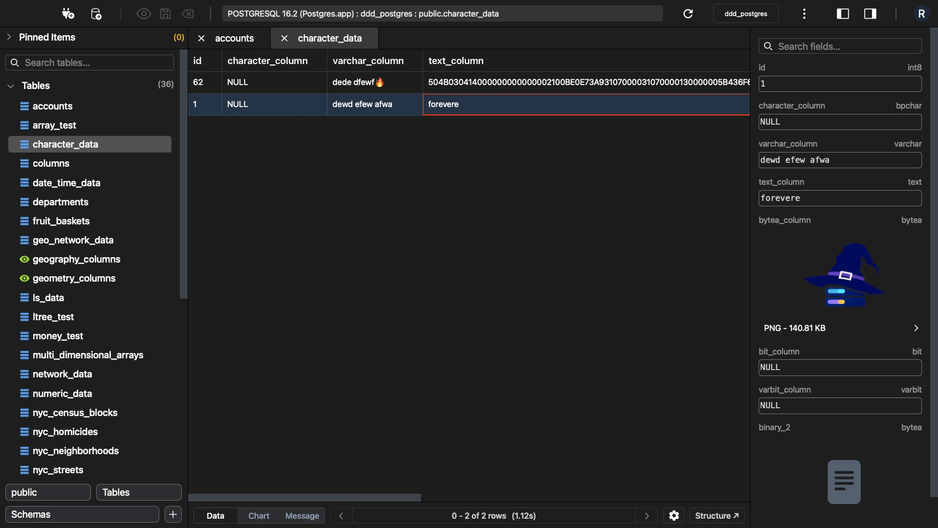Click the save changes disk icon
Viewport: 938px width, 528px height.
coord(166,14)
